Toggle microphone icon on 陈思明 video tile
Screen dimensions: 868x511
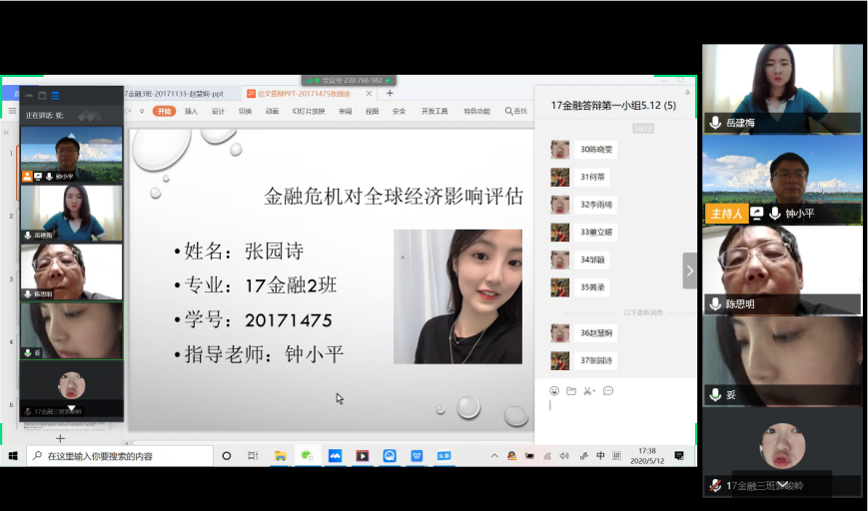[715, 303]
